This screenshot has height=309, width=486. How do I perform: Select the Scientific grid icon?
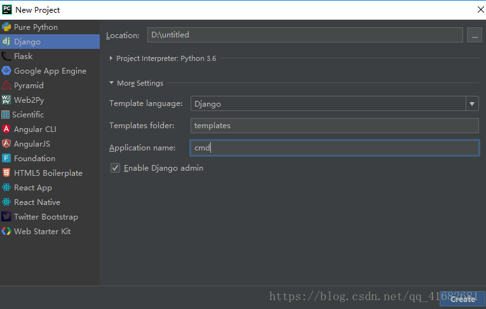point(5,115)
